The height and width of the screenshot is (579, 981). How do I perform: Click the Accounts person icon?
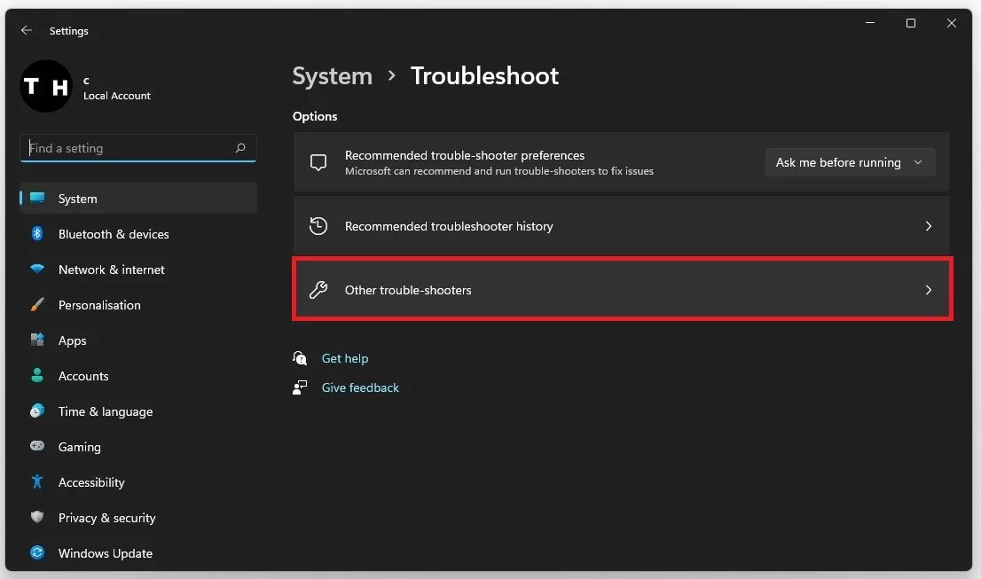(x=37, y=375)
